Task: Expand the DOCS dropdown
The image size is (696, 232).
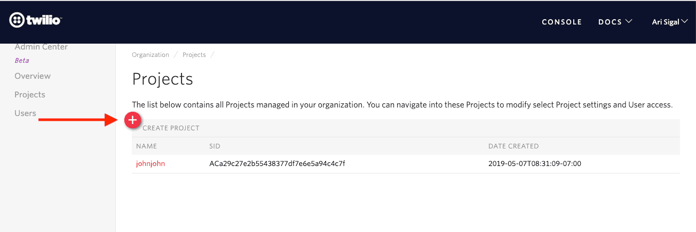Action: point(615,22)
